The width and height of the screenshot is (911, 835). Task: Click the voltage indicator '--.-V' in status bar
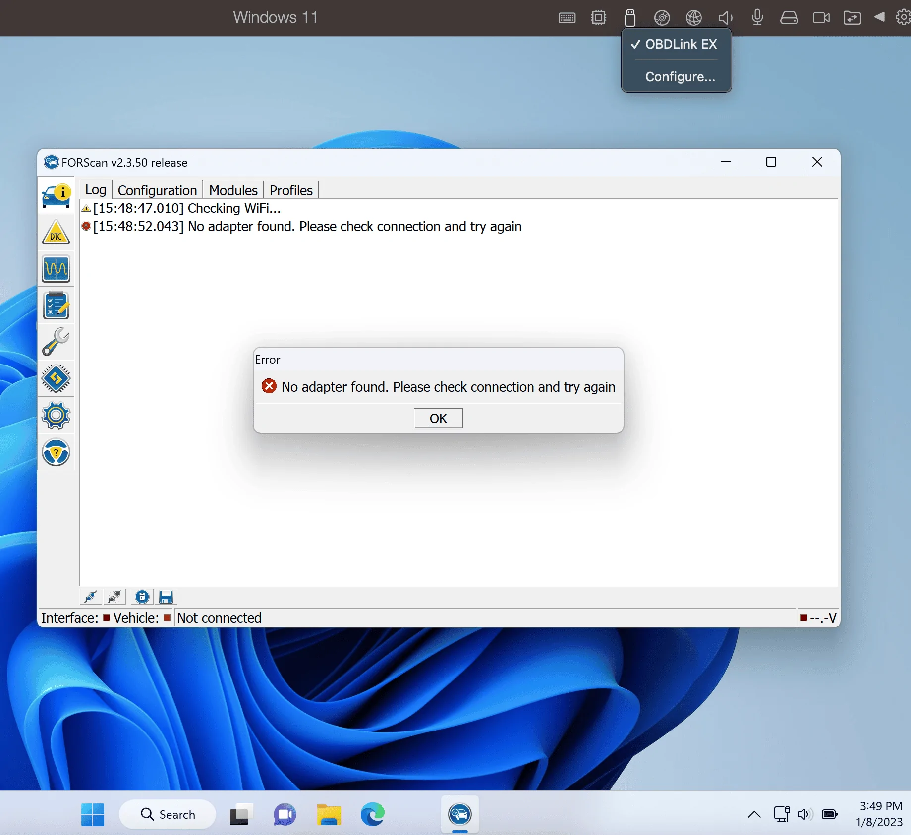click(x=818, y=618)
